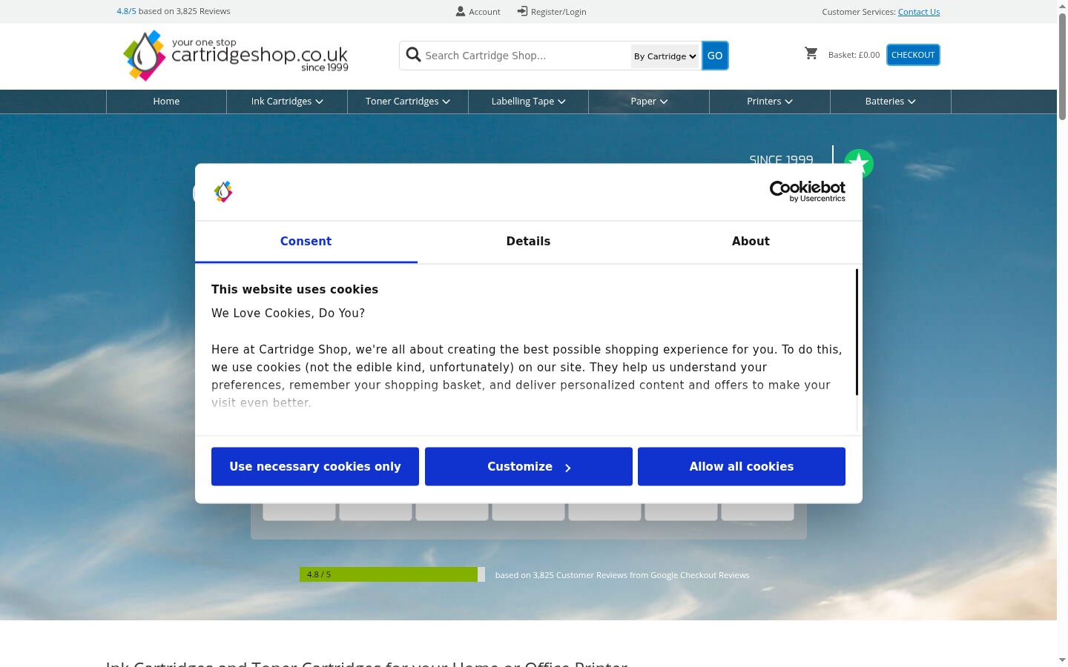
Task: Click the 4.8/5 rating link at top
Action: pos(126,11)
